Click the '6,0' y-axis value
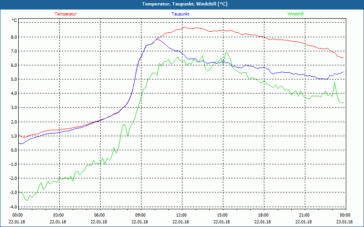 tap(14, 65)
